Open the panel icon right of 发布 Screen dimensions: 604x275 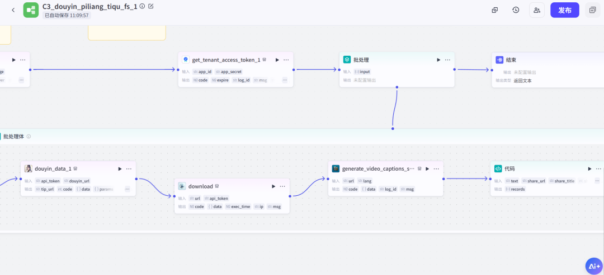click(x=592, y=10)
